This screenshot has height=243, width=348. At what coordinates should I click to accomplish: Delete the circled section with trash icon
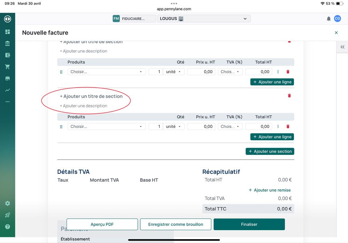pyautogui.click(x=289, y=96)
